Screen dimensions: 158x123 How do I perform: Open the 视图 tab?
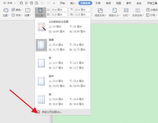pos(118,3)
